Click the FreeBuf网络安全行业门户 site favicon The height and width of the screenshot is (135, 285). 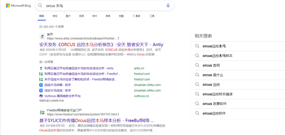[x=42, y=112]
